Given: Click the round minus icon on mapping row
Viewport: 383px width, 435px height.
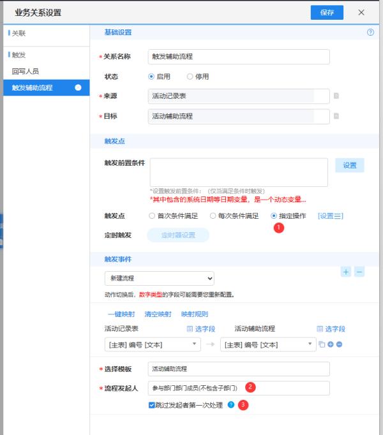Looking at the screenshot, I should (339, 344).
